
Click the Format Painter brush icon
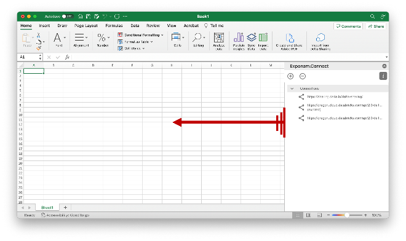coord(39,48)
